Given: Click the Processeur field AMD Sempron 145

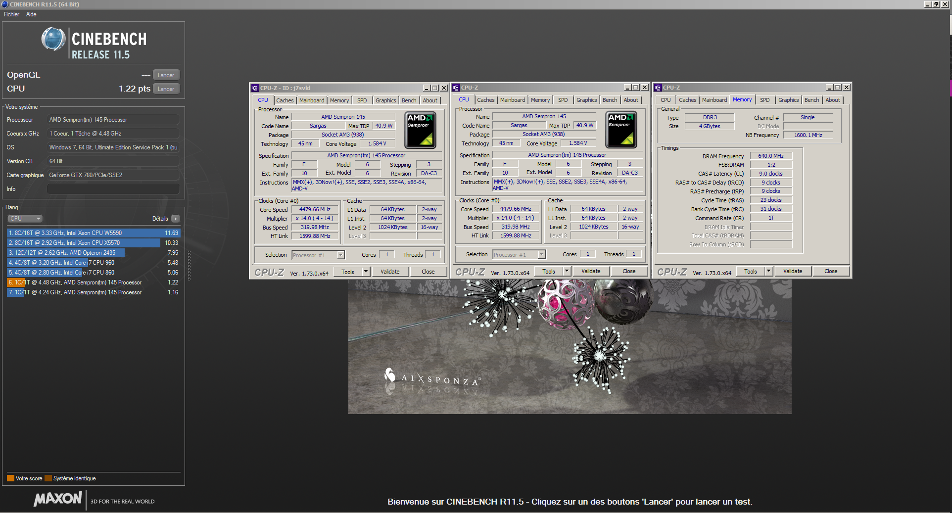Looking at the screenshot, I should [113, 120].
